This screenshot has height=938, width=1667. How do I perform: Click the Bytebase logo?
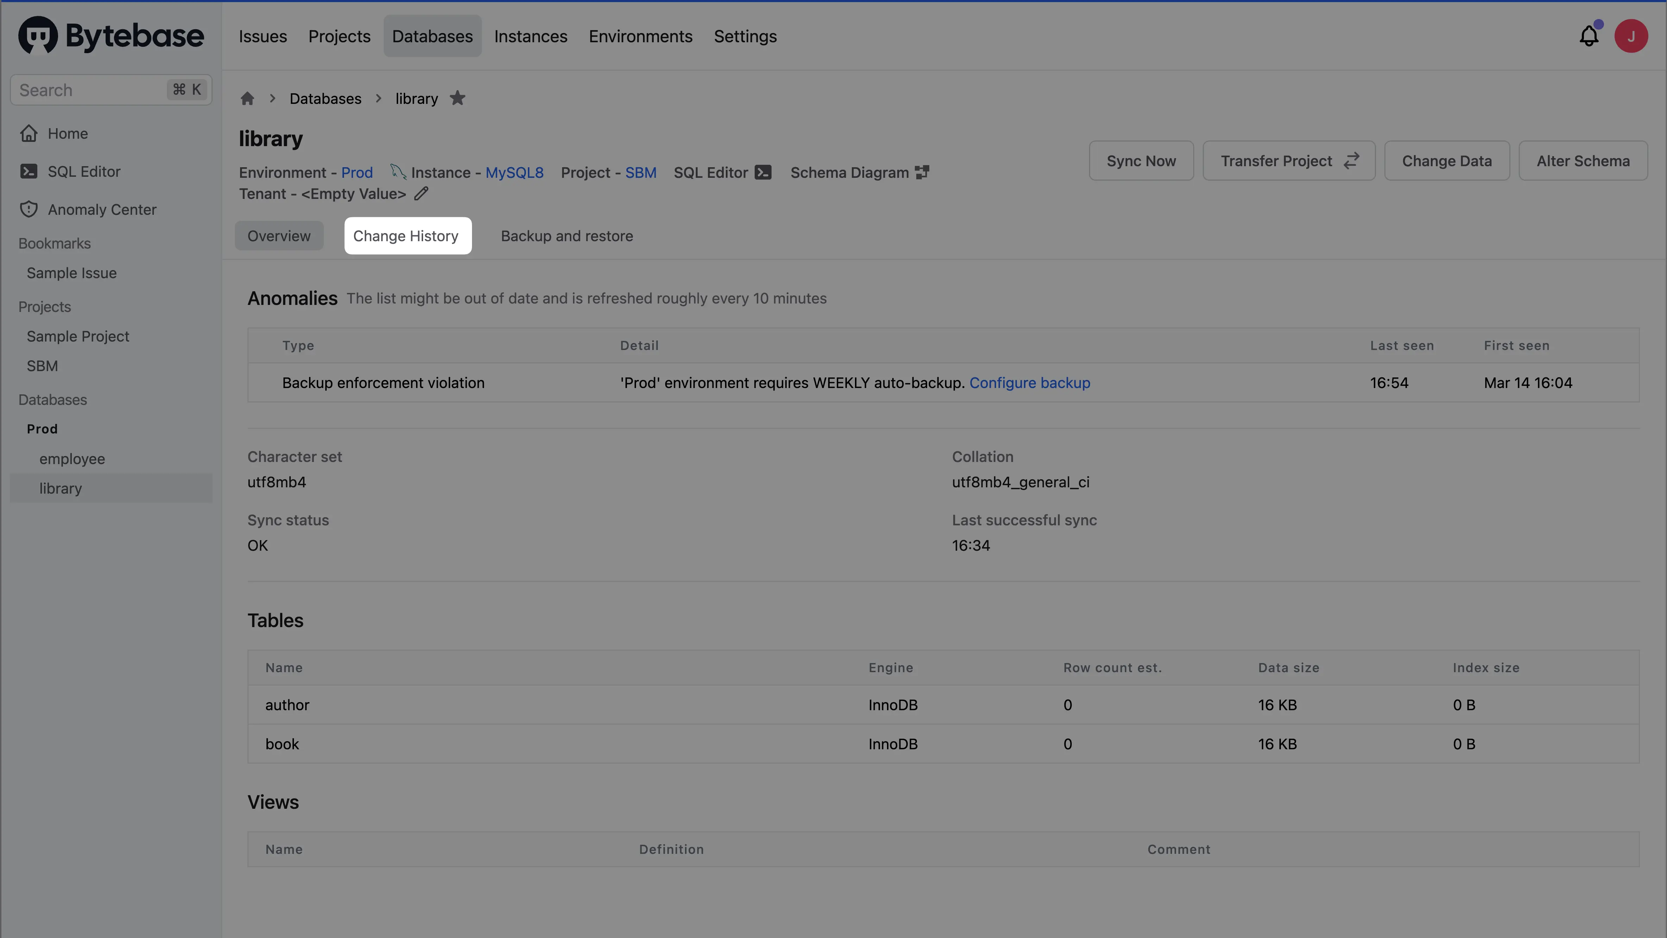click(x=111, y=36)
